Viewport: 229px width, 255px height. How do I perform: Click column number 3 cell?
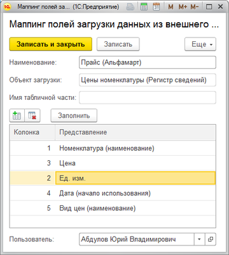[32, 163]
